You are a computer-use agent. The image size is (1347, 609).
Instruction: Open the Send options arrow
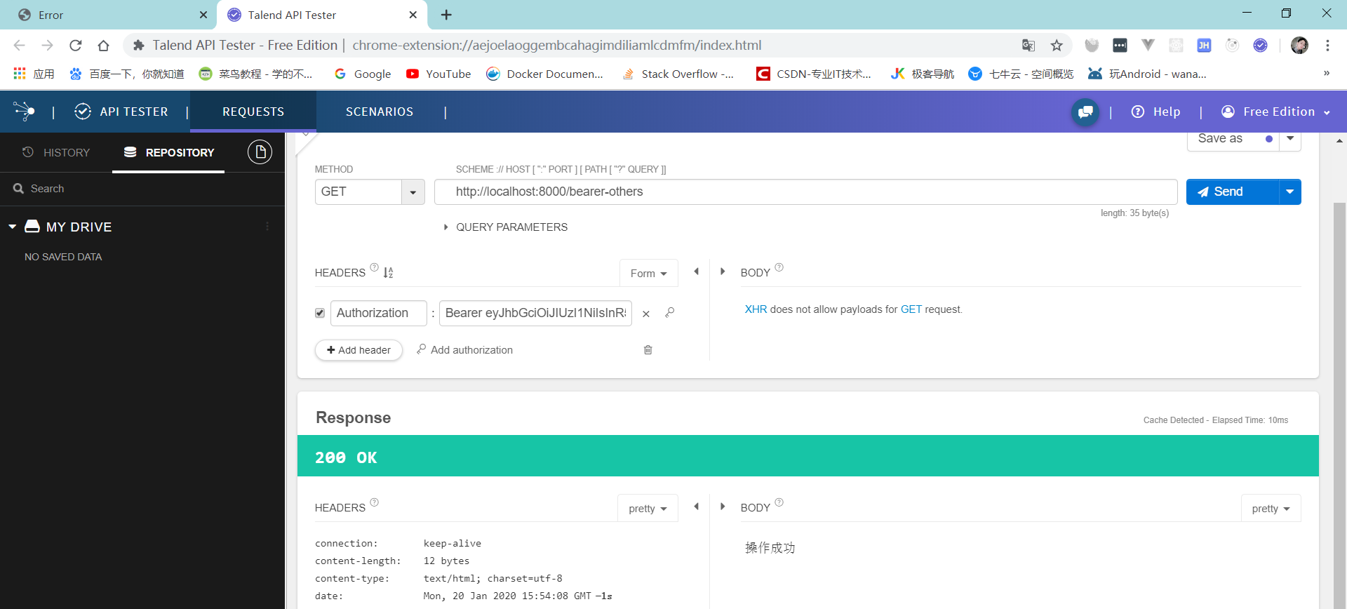(1290, 192)
